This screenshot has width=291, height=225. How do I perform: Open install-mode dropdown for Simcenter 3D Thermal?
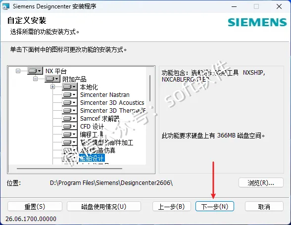point(70,110)
